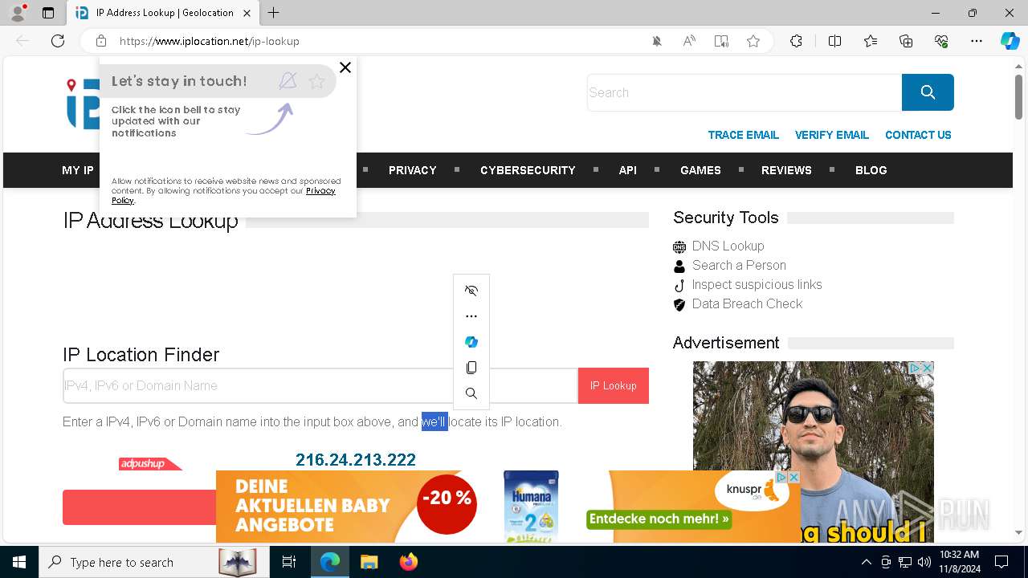
Task: Hide the mini selection menu
Action: pos(471,291)
